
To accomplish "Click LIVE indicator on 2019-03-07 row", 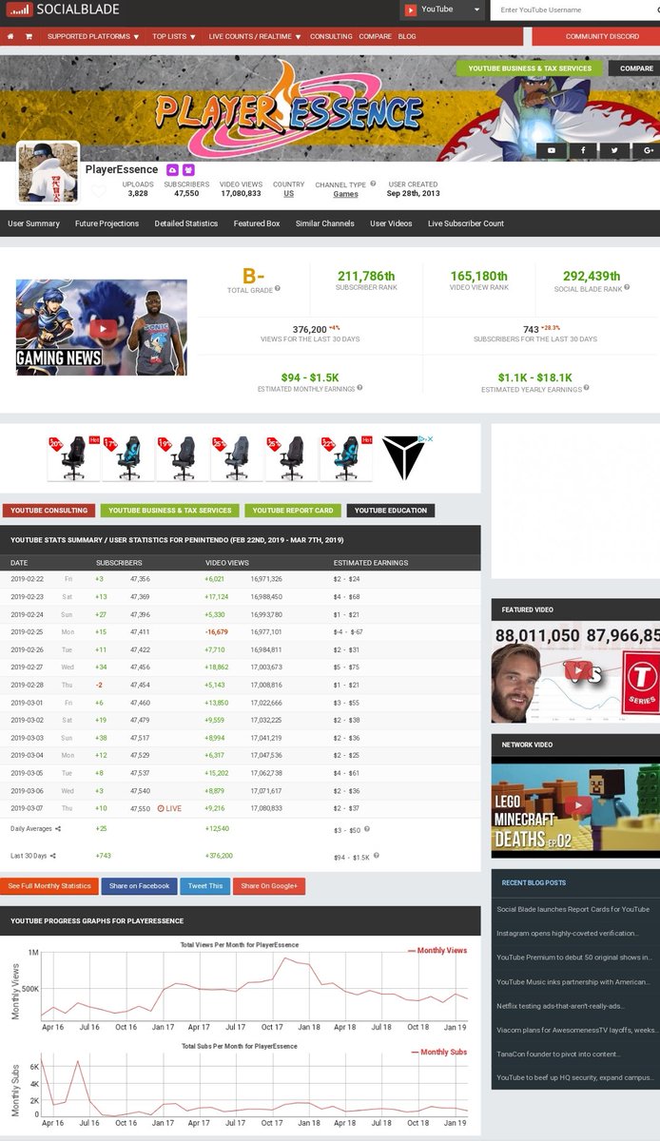I will point(169,807).
